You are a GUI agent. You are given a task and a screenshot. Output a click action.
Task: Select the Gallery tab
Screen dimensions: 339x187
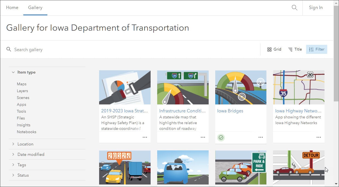click(35, 8)
